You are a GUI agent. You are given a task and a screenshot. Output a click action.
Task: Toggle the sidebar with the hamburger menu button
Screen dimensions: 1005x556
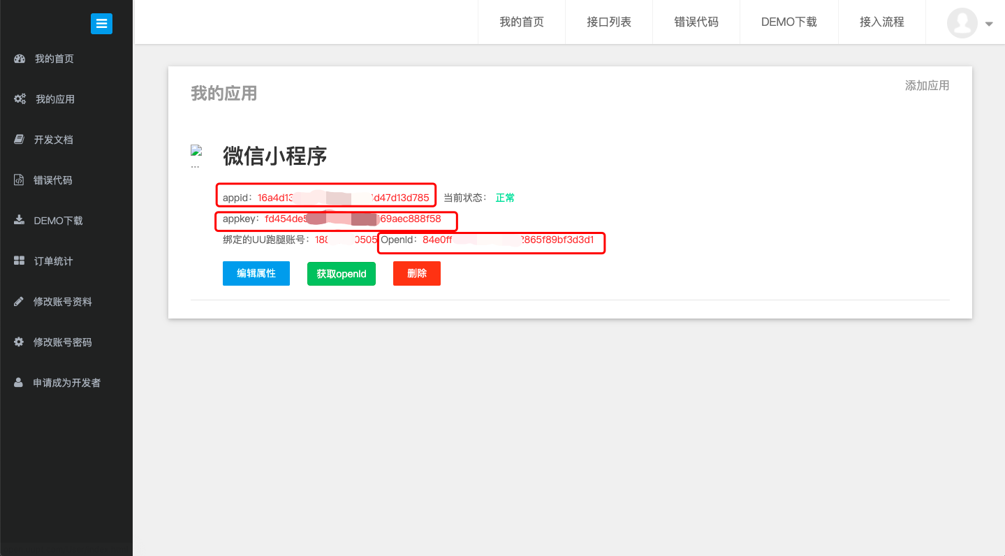101,23
